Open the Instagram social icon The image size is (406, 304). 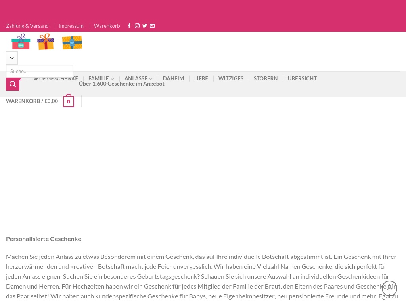pyautogui.click(x=137, y=26)
